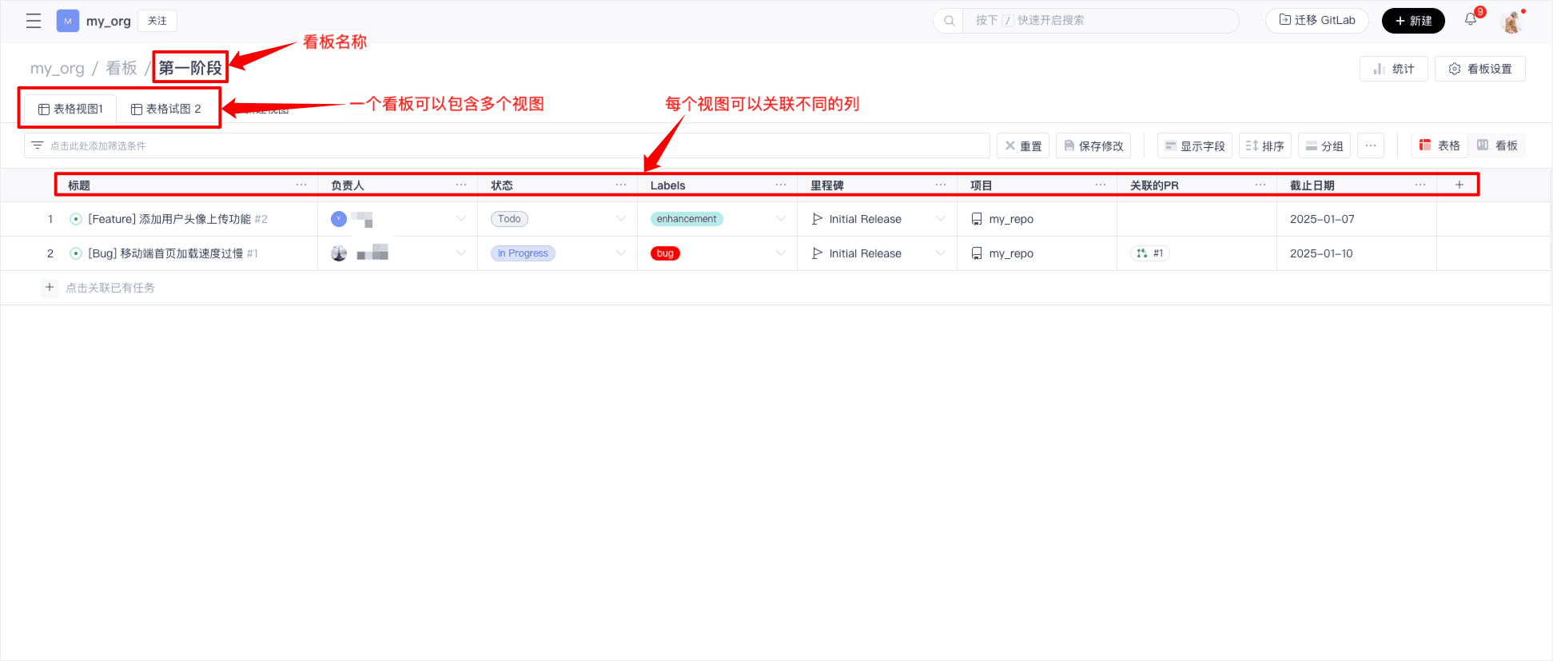Expand the Todo status dropdown
This screenshot has width=1553, height=661.
[x=620, y=219]
